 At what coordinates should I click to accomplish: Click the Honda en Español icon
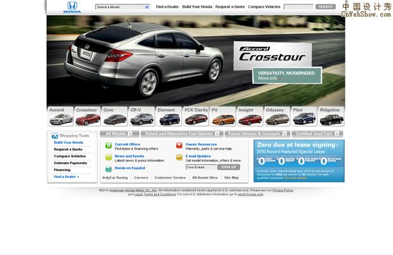pyautogui.click(x=108, y=169)
